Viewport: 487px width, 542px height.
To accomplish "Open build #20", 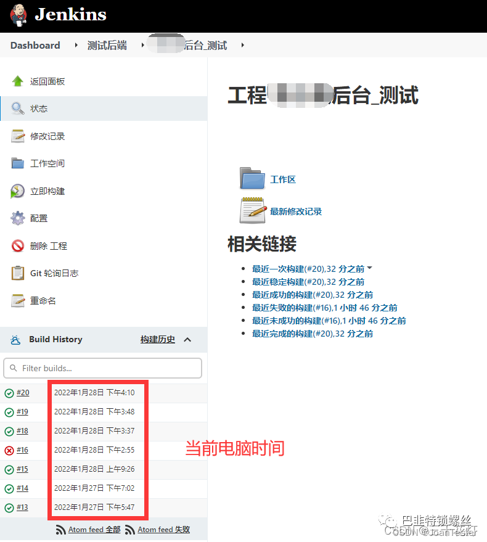I will click(23, 393).
